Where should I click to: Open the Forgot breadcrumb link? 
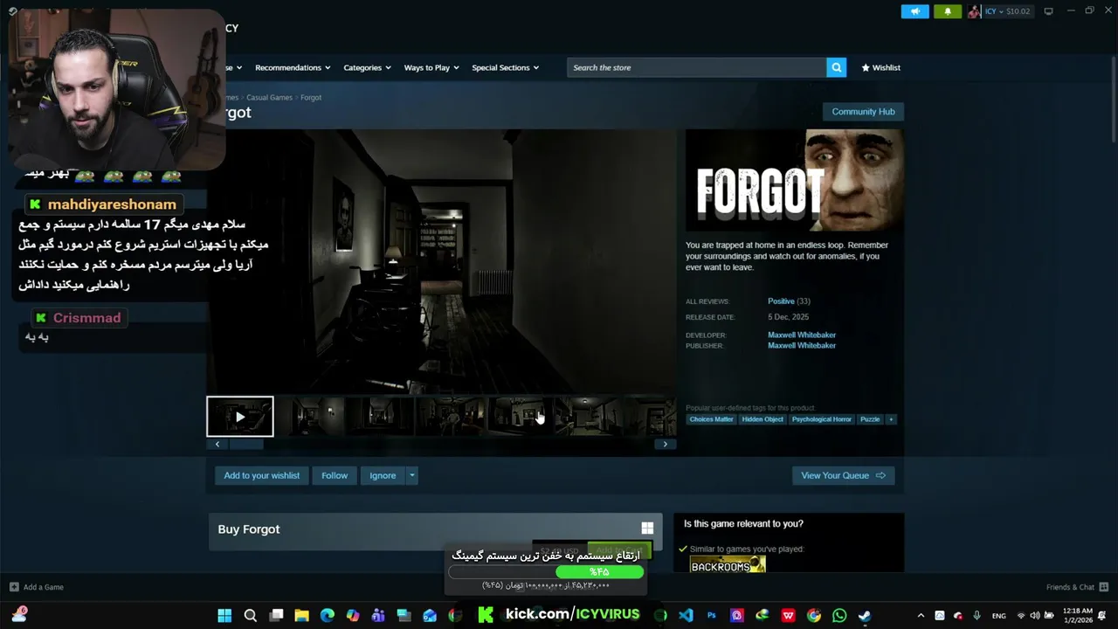click(311, 97)
